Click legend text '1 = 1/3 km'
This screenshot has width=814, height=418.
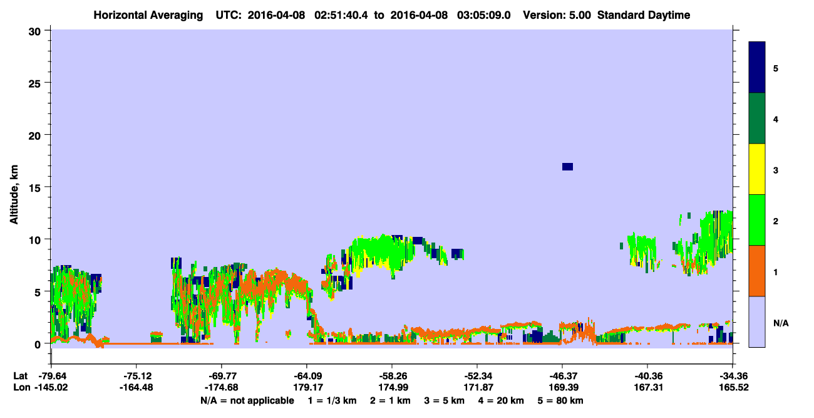click(331, 400)
